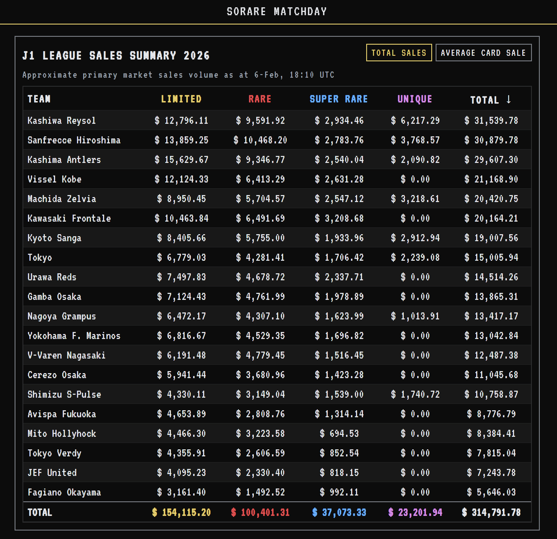Click Urawa Reds super rare $ 2,337.71

tap(339, 277)
